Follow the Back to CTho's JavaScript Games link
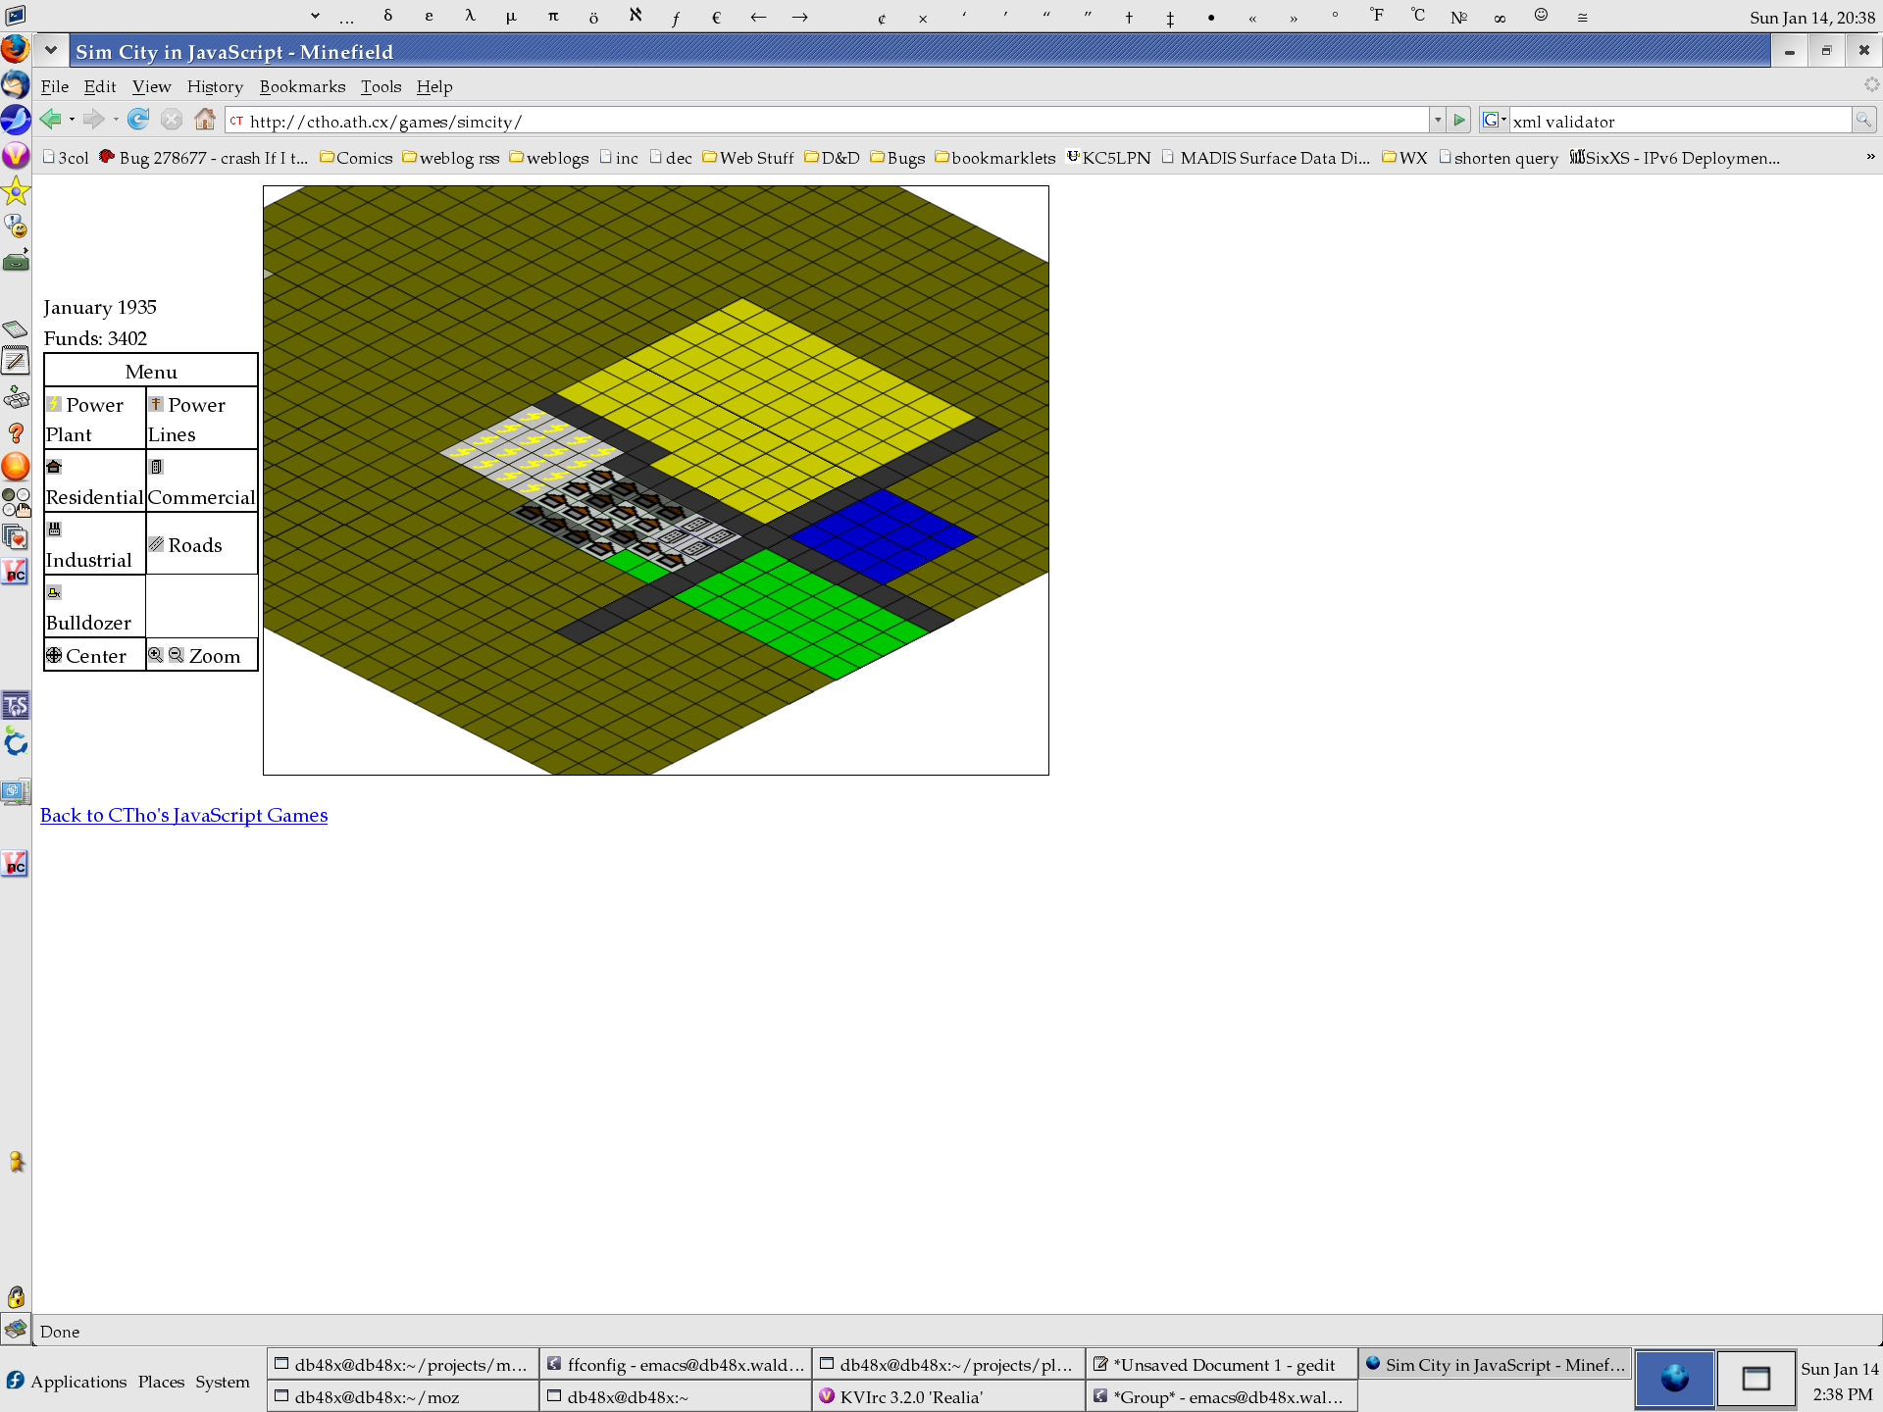This screenshot has height=1412, width=1883. click(184, 815)
